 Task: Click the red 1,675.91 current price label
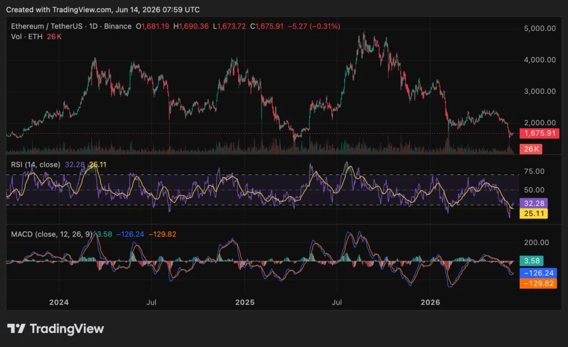pos(539,133)
